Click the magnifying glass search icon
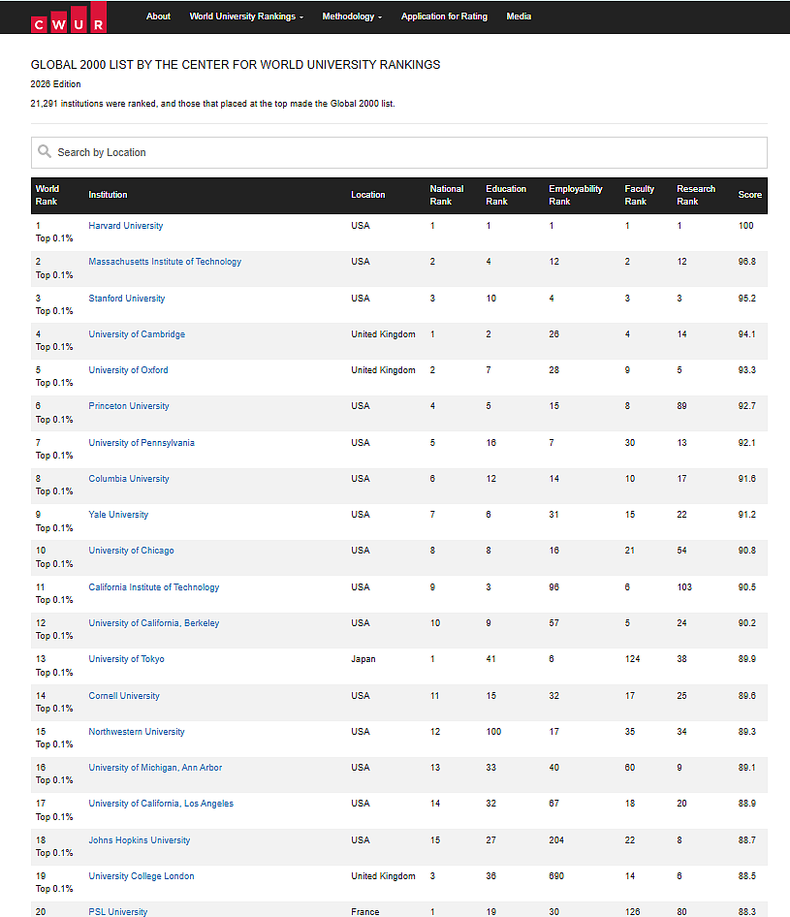Viewport: 790px width, 917px height. pos(45,151)
